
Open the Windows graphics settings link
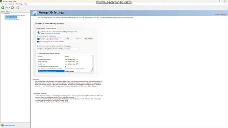[52, 33]
